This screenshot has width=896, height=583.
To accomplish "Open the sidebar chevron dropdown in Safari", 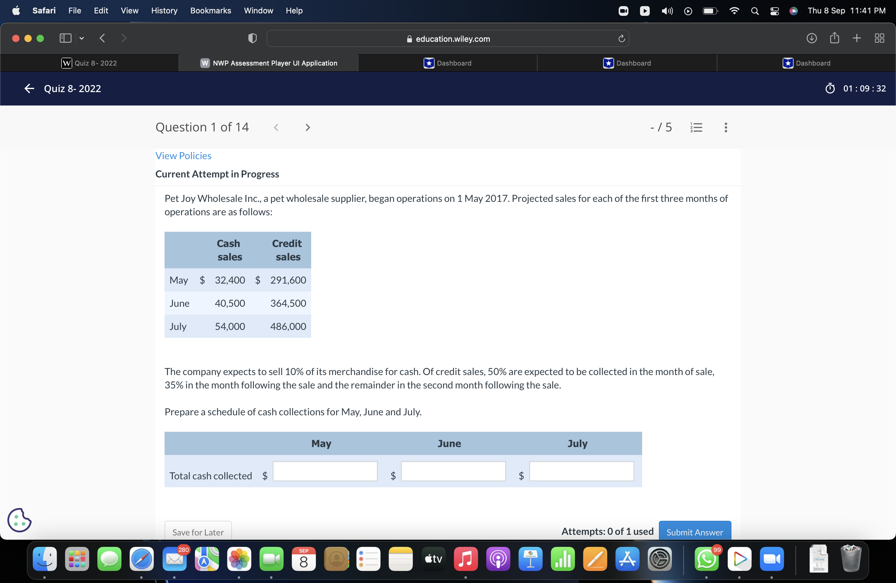I will click(x=82, y=38).
